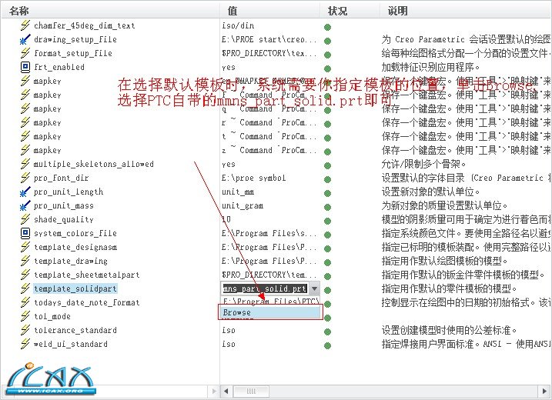Click the lightning icon beside template_designasm
552x400 pixels.
(25, 247)
